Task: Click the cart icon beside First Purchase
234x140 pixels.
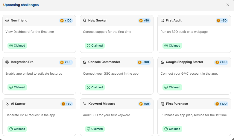Action: coord(162,104)
